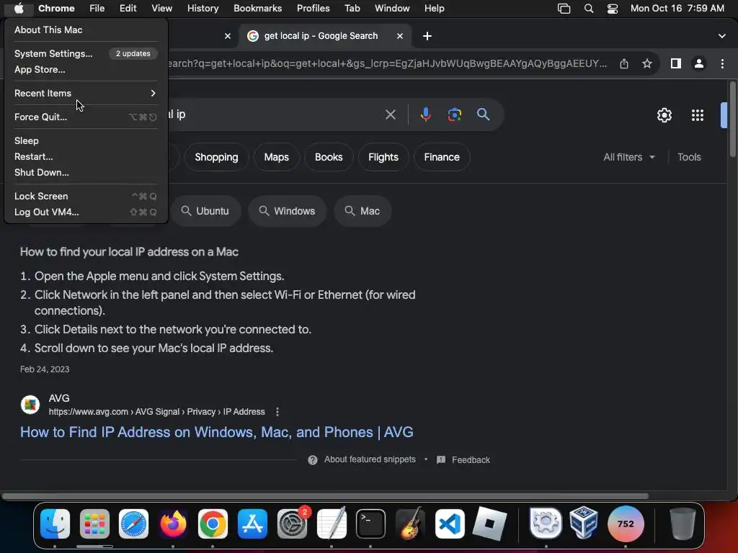Screen dimensions: 738x553
Task: Open Launchpad from the Dock
Action: point(94,523)
